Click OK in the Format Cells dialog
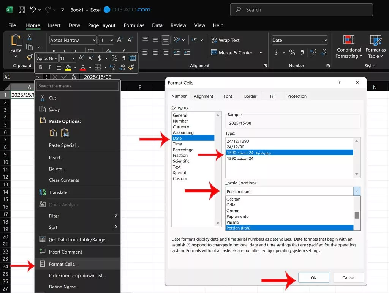The width and height of the screenshot is (389, 293). pyautogui.click(x=313, y=278)
